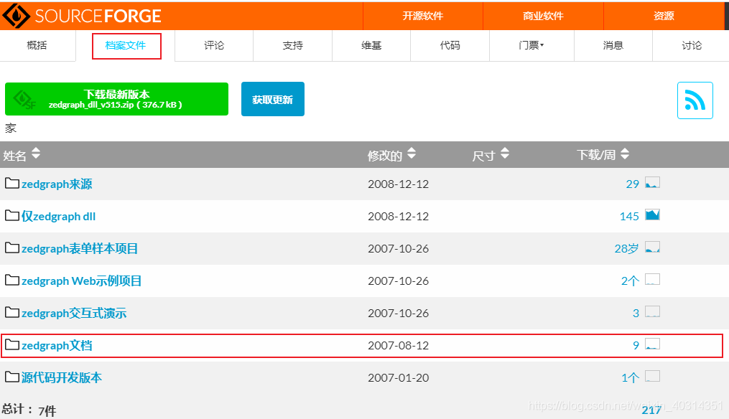Click download count 145 for 仅zedgraph dll
This screenshot has height=419, width=729.
[x=629, y=216]
